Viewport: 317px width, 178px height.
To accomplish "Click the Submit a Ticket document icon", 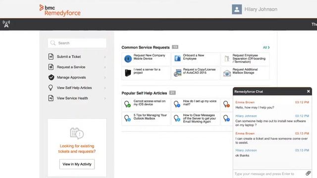I will point(51,56).
